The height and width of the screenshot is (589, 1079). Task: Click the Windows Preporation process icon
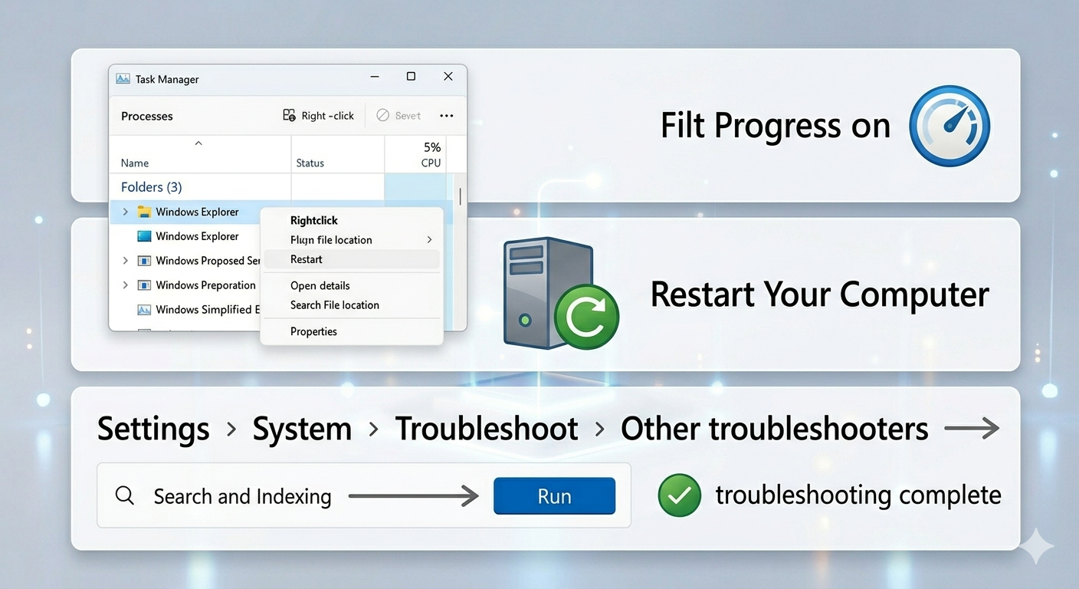coord(144,285)
